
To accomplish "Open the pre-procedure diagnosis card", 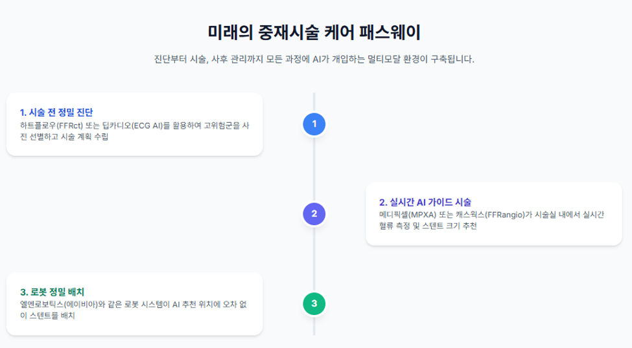I will 135,124.
